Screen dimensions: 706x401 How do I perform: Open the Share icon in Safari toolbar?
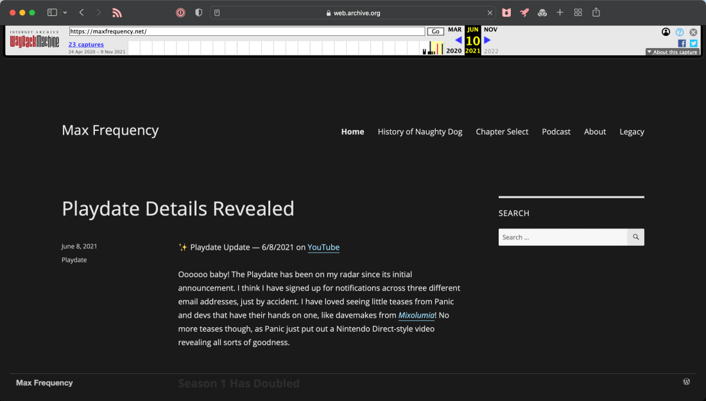click(596, 13)
